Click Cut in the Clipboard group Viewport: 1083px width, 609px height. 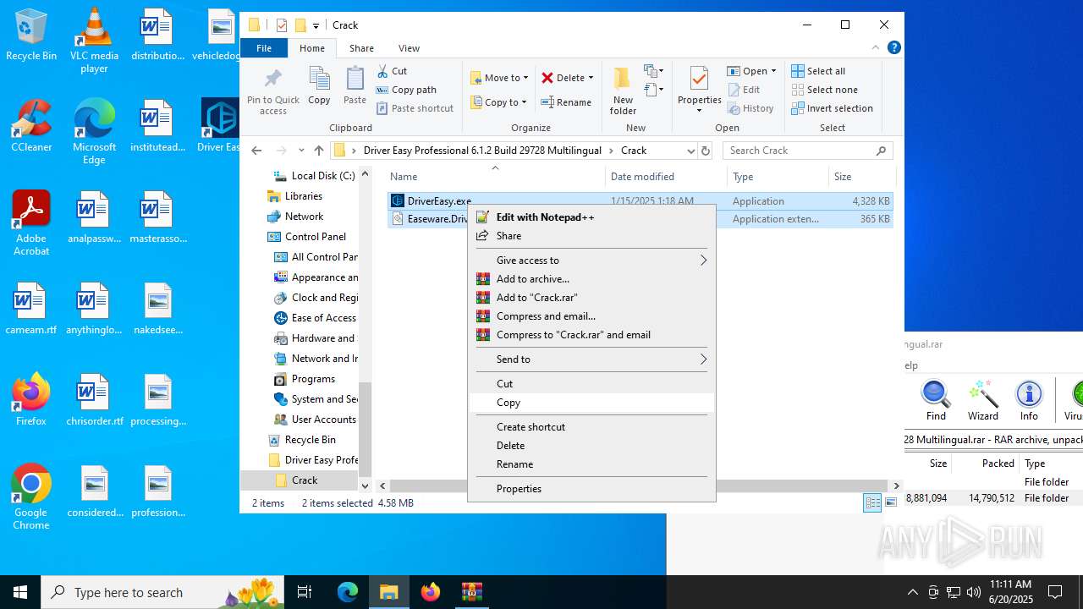click(392, 71)
